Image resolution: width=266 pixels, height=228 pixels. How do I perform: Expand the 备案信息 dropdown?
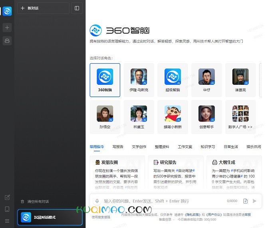click(x=167, y=220)
